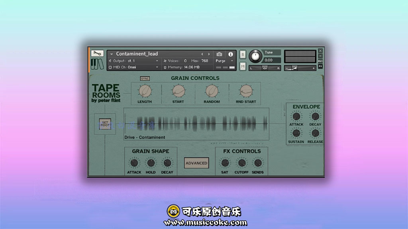Open the Output st.1 dropdown
Image resolution: width=408 pixels, height=229 pixels.
pyautogui.click(x=133, y=61)
